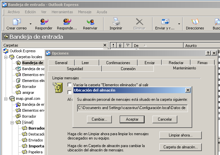The width and height of the screenshot is (220, 155).
Task: Click the Imprimir printer icon
Action: (116, 21)
